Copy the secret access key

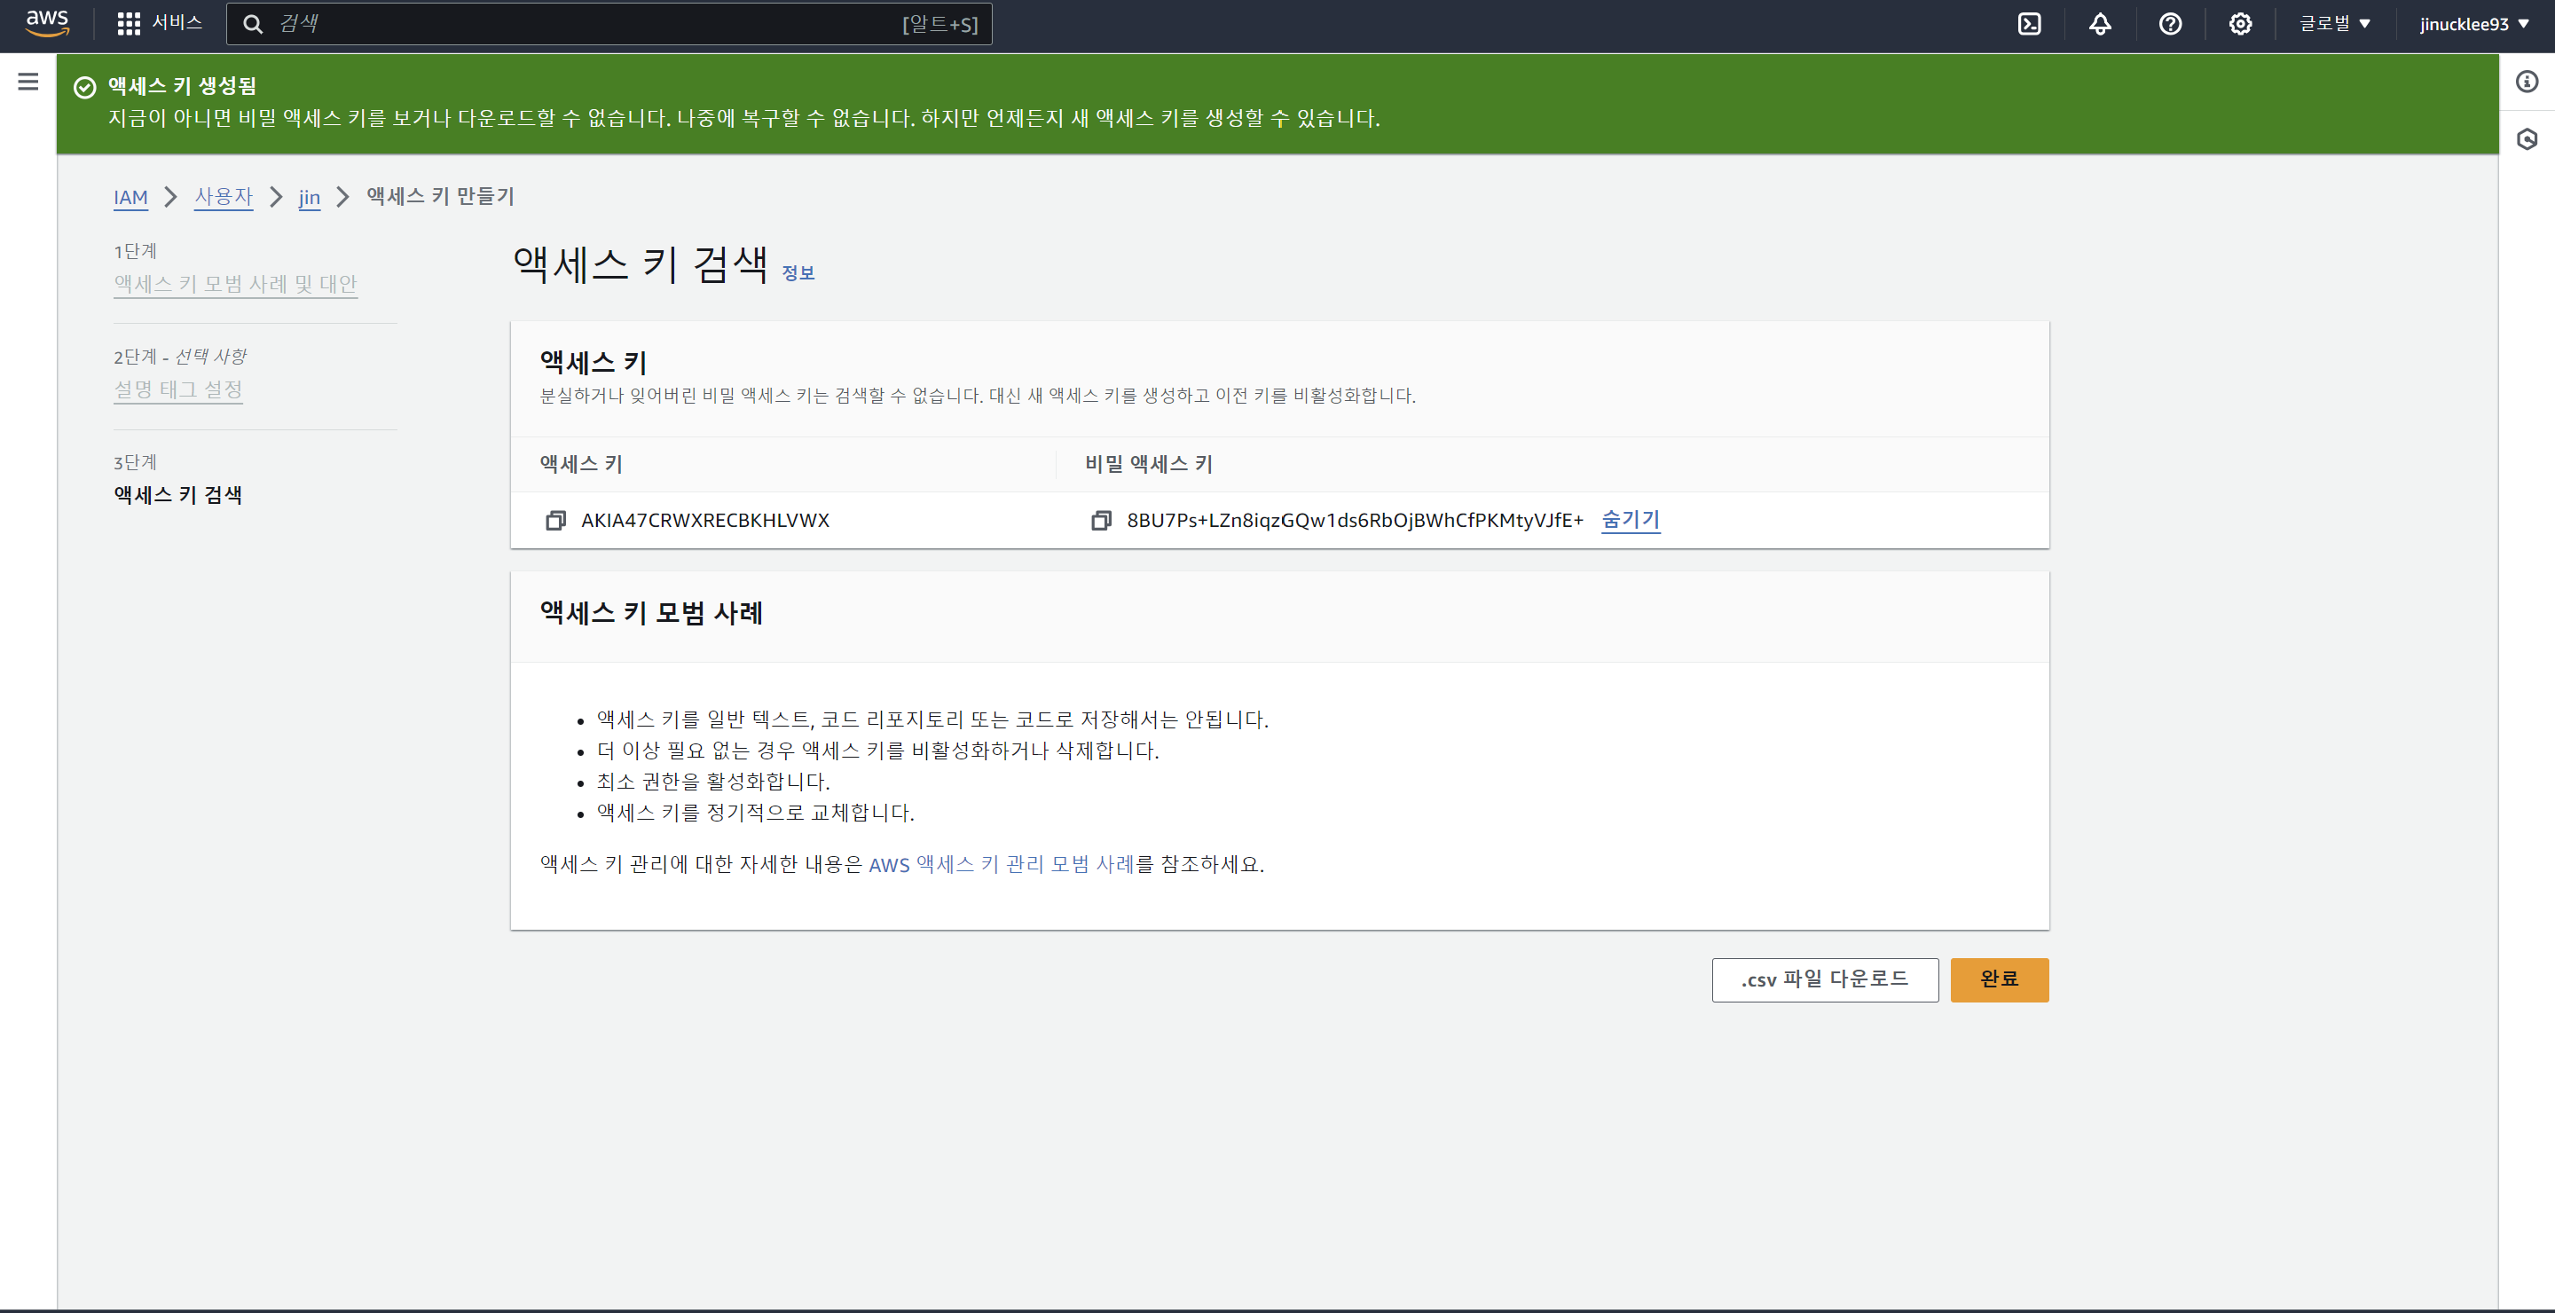point(1101,521)
